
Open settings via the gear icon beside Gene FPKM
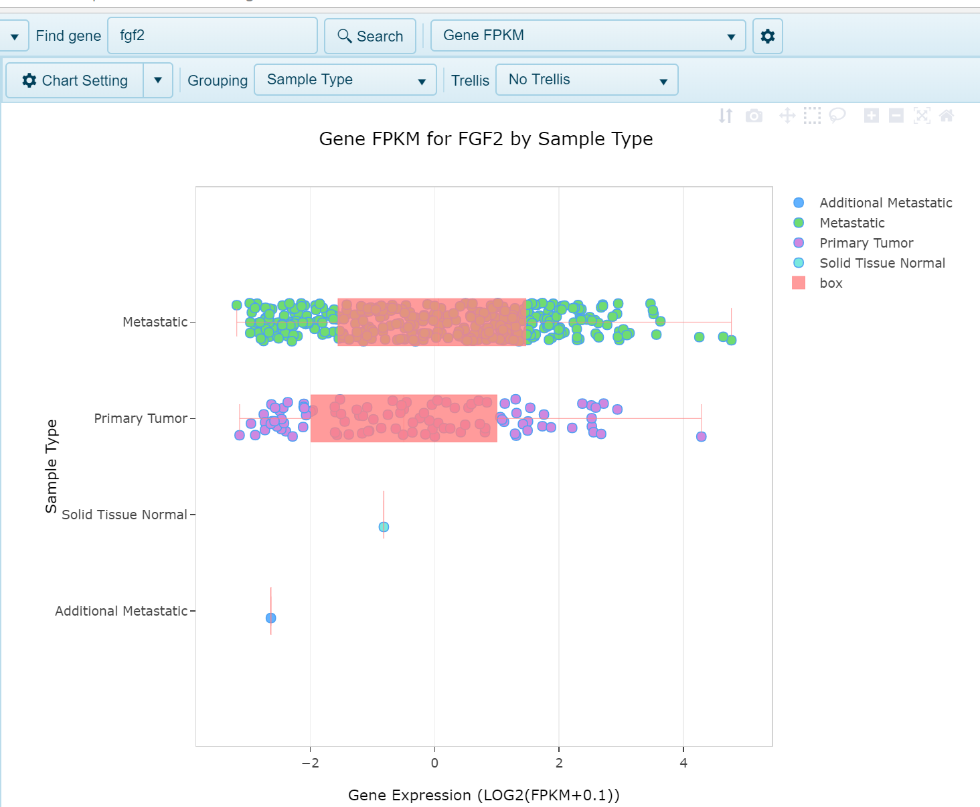click(767, 35)
